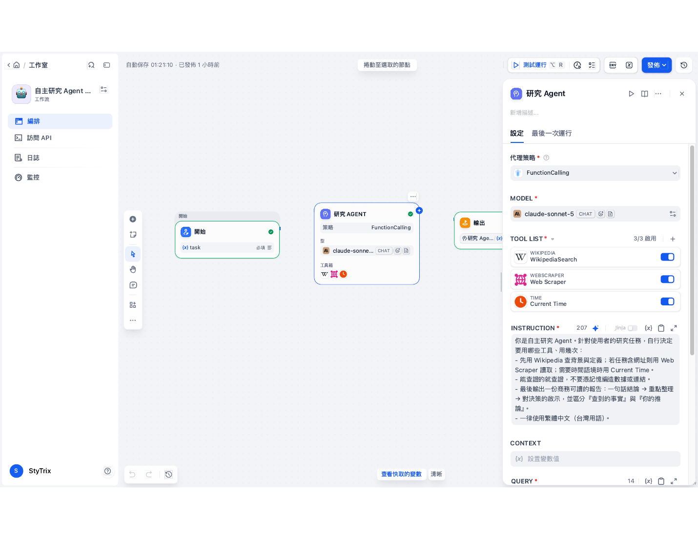This screenshot has width=698, height=539.
Task: Click 捲動至選取的節點 button
Action: pyautogui.click(x=387, y=65)
